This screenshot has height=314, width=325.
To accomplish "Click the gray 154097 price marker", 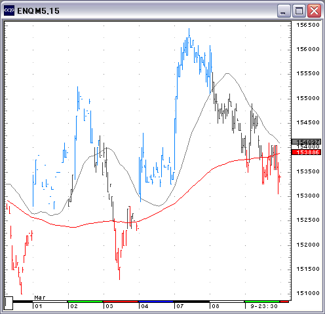I will pyautogui.click(x=307, y=142).
